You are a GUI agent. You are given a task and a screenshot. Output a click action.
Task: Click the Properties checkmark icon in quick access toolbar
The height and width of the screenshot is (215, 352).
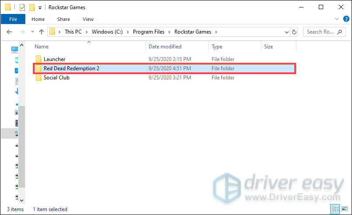[x=22, y=7]
